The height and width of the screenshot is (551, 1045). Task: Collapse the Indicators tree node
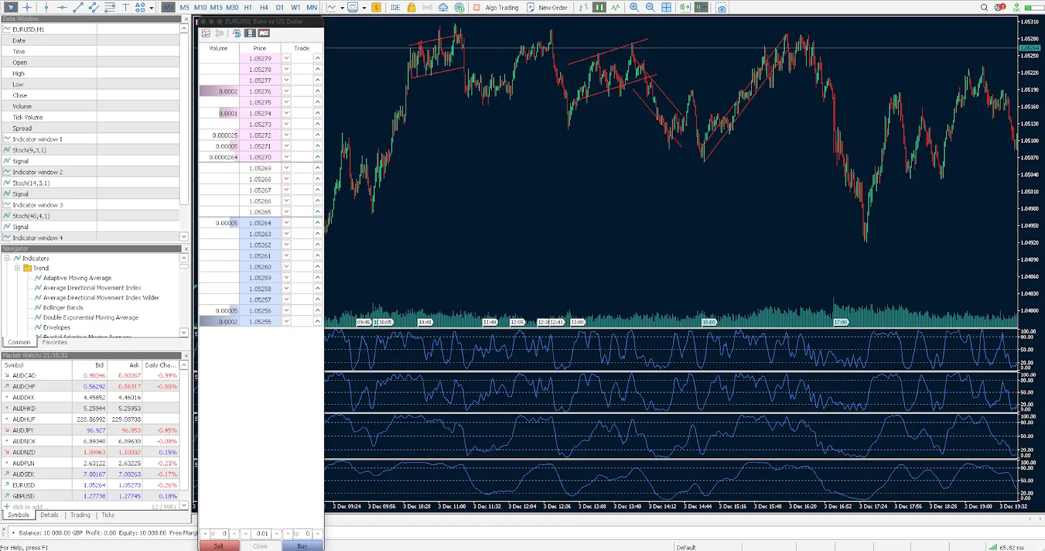tap(7, 258)
